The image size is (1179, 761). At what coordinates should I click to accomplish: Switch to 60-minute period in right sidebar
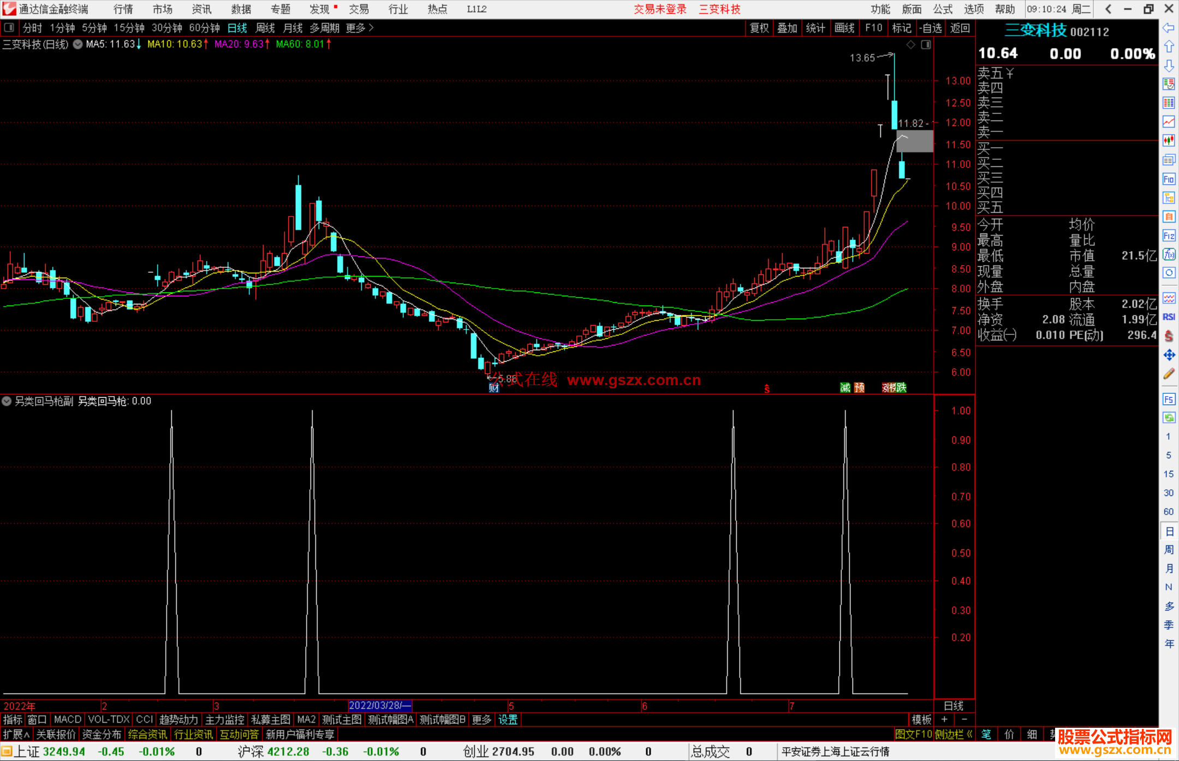click(x=1168, y=512)
